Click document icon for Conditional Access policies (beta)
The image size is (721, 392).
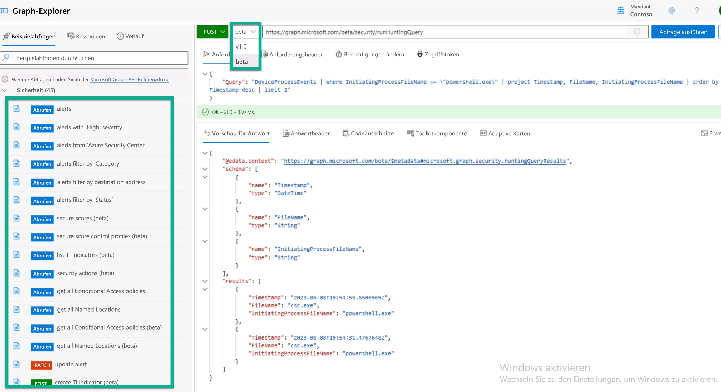[17, 327]
